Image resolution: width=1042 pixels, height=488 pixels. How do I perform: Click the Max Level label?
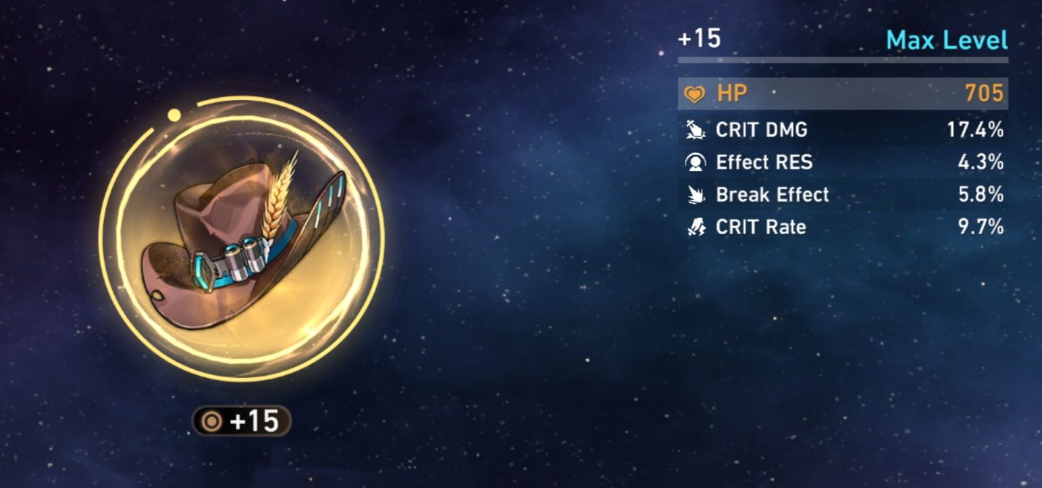(x=947, y=40)
